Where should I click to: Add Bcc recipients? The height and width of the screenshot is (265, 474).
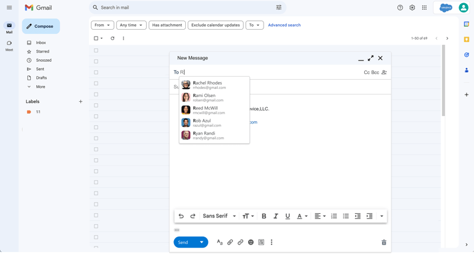(x=375, y=72)
